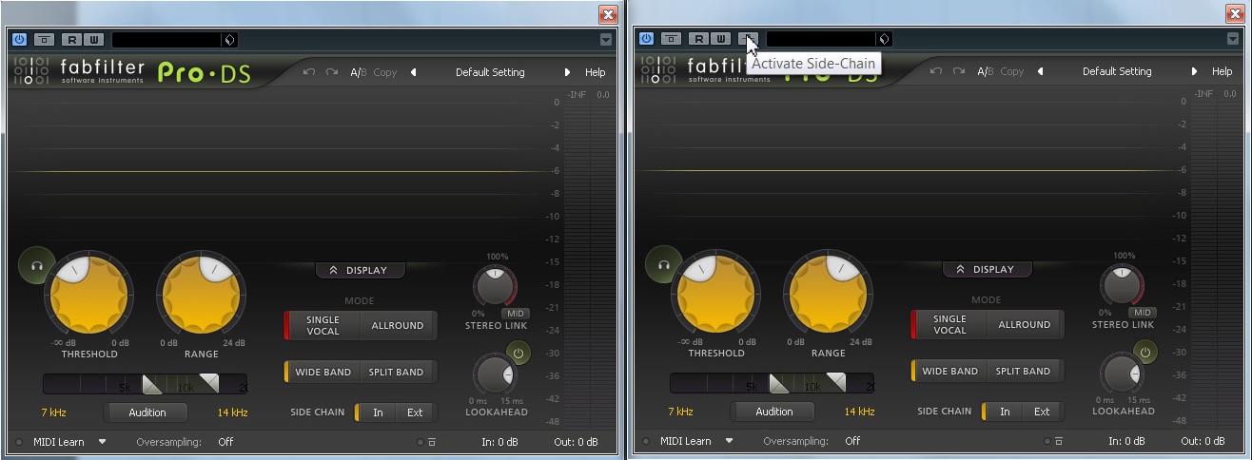
Task: Select Single Vocal mode in left window
Action: tap(323, 325)
